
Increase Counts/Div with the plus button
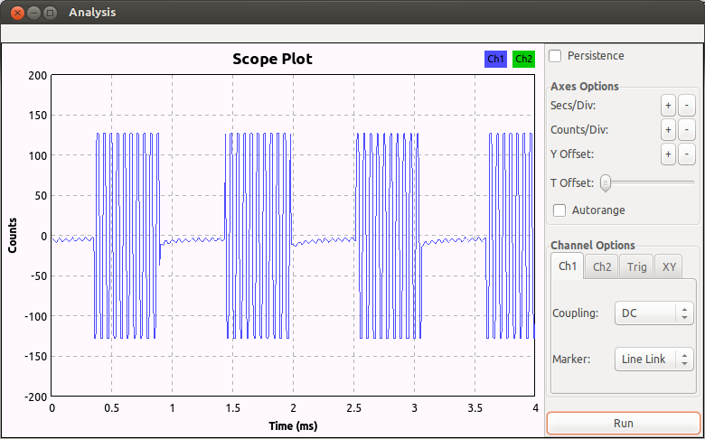[x=668, y=130]
